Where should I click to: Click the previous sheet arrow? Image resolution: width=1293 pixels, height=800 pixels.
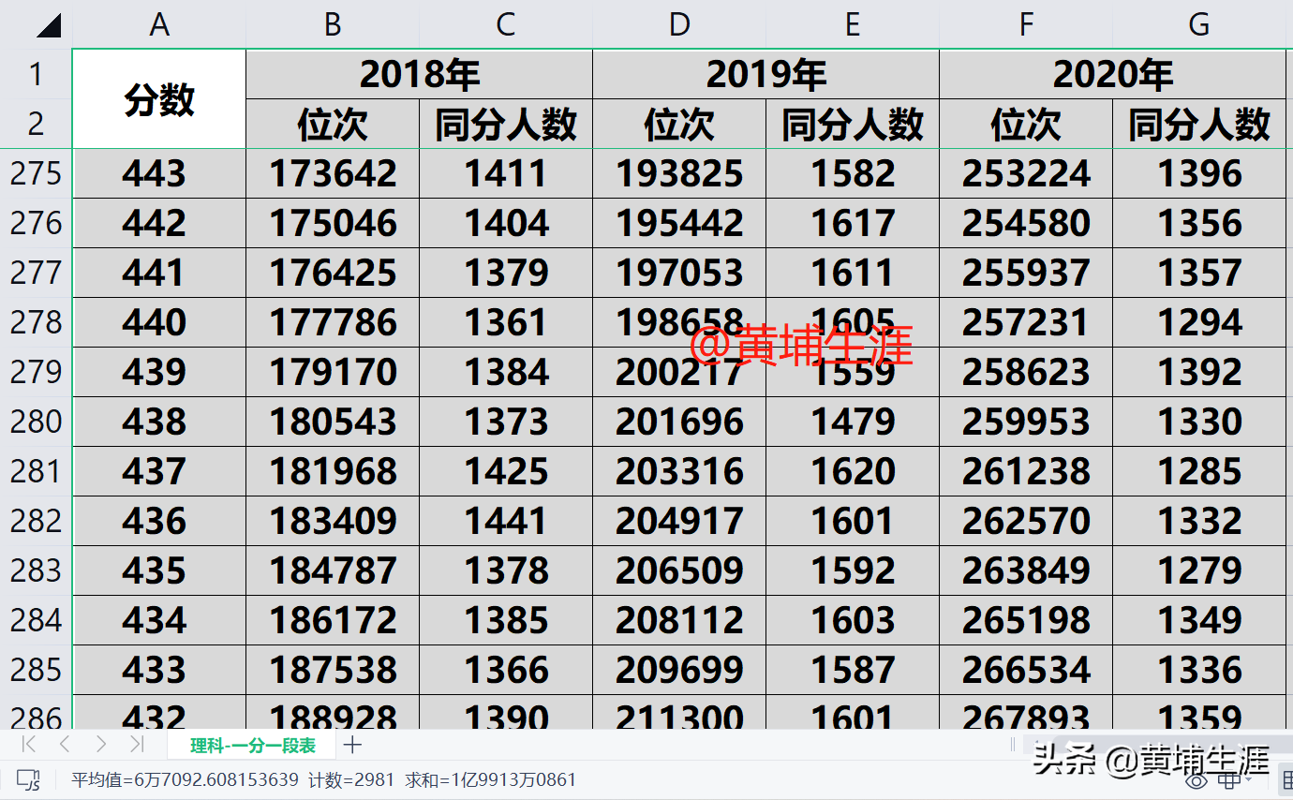click(x=64, y=744)
